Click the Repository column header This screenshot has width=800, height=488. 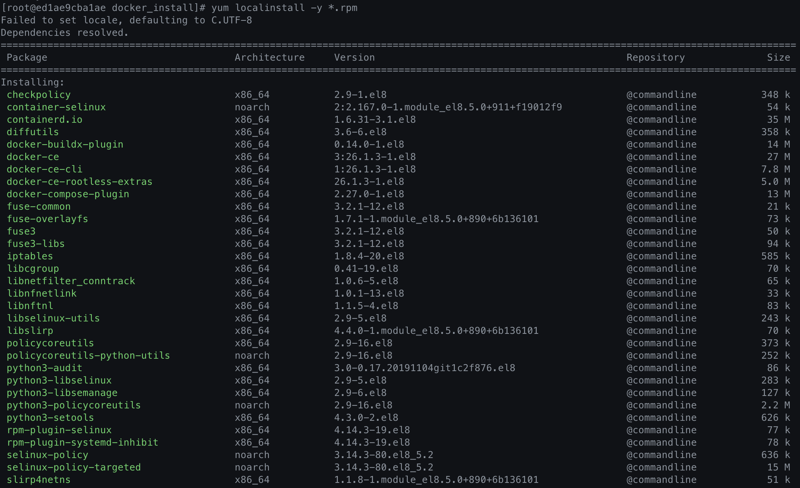(655, 57)
